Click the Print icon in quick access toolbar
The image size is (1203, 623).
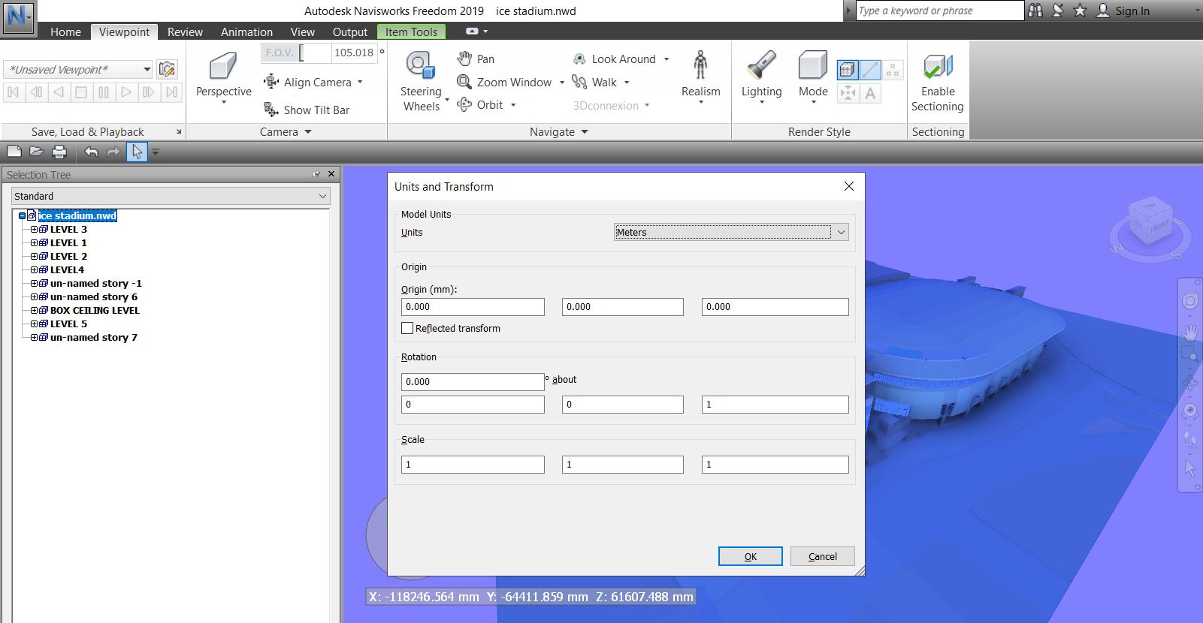click(59, 152)
